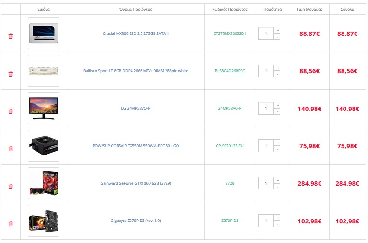Delete Gainward GeForce GTX1060 with trash icon

pyautogui.click(x=11, y=187)
